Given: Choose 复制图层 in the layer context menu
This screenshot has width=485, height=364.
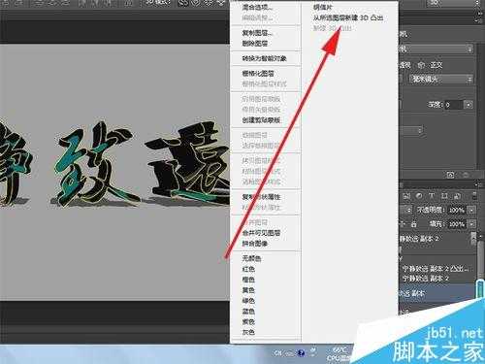Looking at the screenshot, I should pos(257,33).
